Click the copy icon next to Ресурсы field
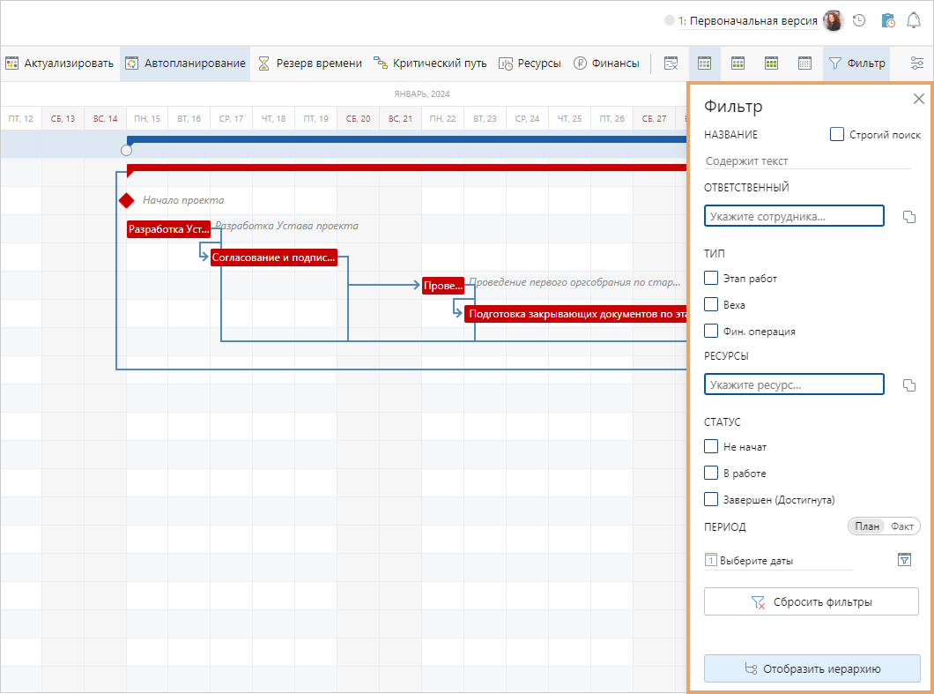This screenshot has height=694, width=934. coord(909,385)
